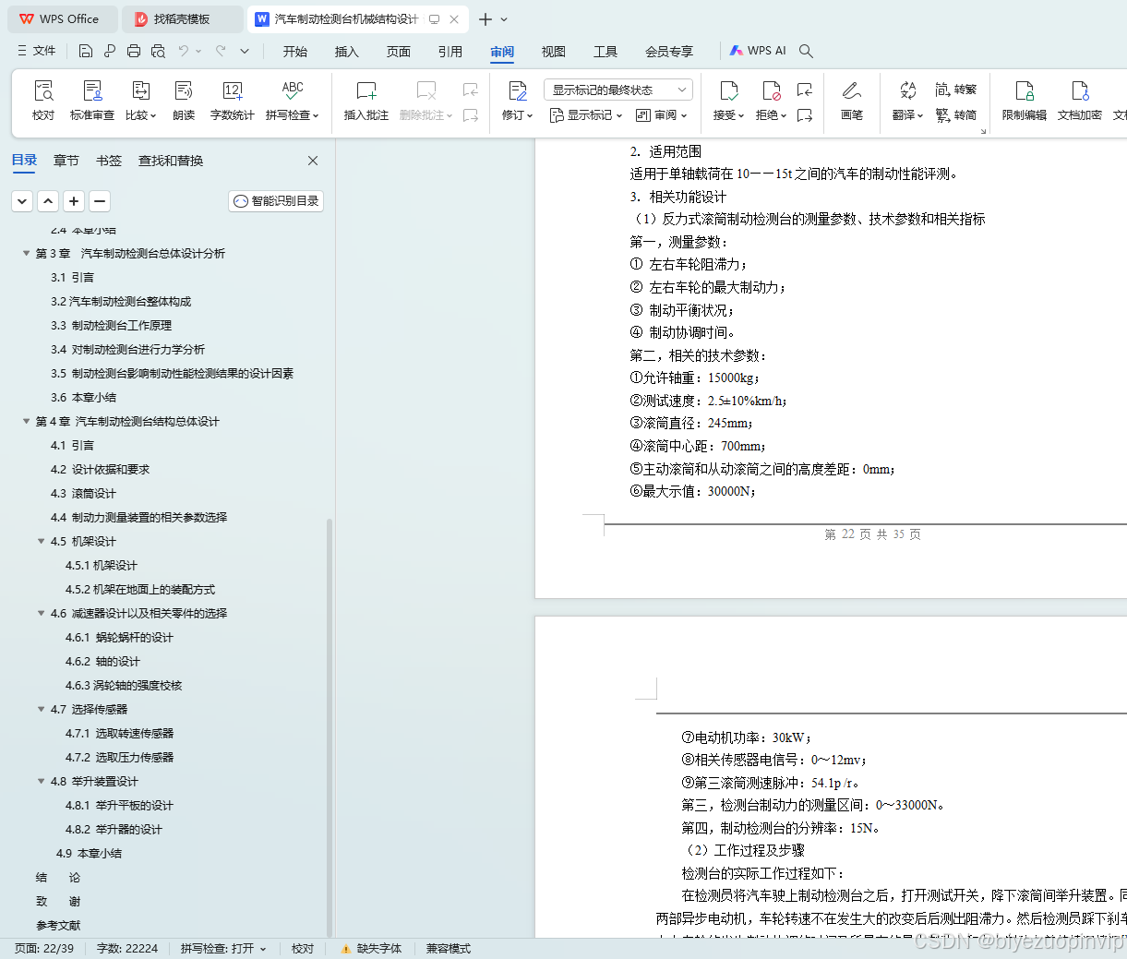The height and width of the screenshot is (959, 1127).
Task: Collapse the 第4章 outline node
Action: click(x=27, y=421)
